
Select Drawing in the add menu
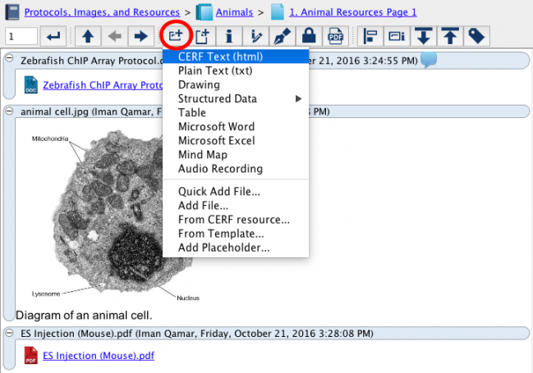tap(236, 84)
